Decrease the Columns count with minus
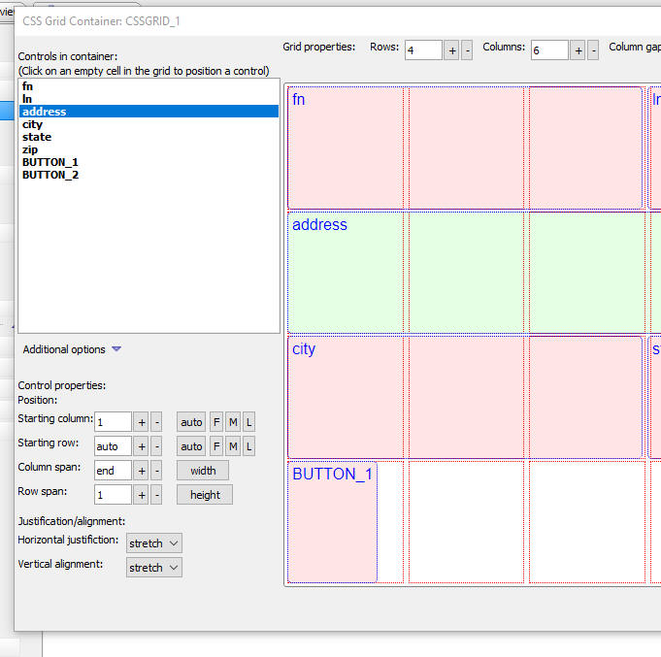Viewport: 661px width, 657px height. click(x=593, y=50)
